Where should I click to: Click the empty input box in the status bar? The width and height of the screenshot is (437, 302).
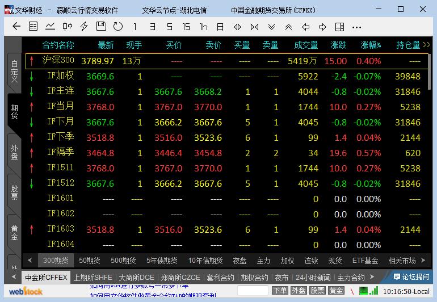[253, 291]
